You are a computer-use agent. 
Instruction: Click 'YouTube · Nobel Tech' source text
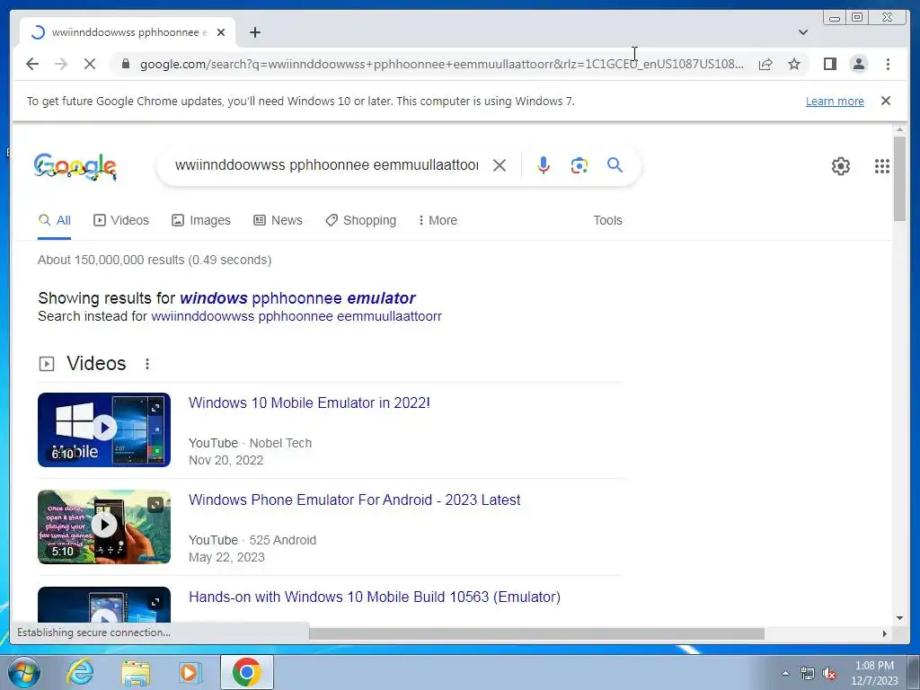tap(250, 443)
